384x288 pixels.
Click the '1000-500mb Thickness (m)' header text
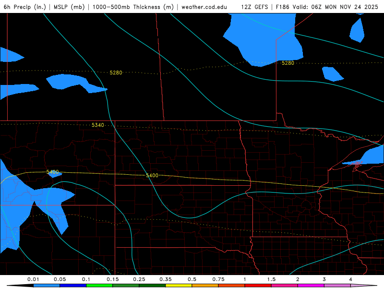[x=133, y=7]
